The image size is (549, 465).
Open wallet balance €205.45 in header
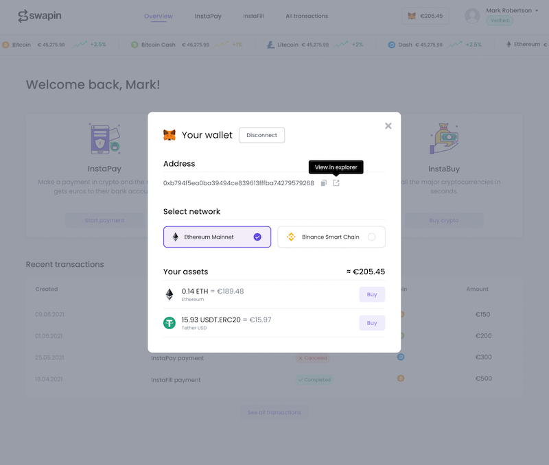pyautogui.click(x=425, y=16)
